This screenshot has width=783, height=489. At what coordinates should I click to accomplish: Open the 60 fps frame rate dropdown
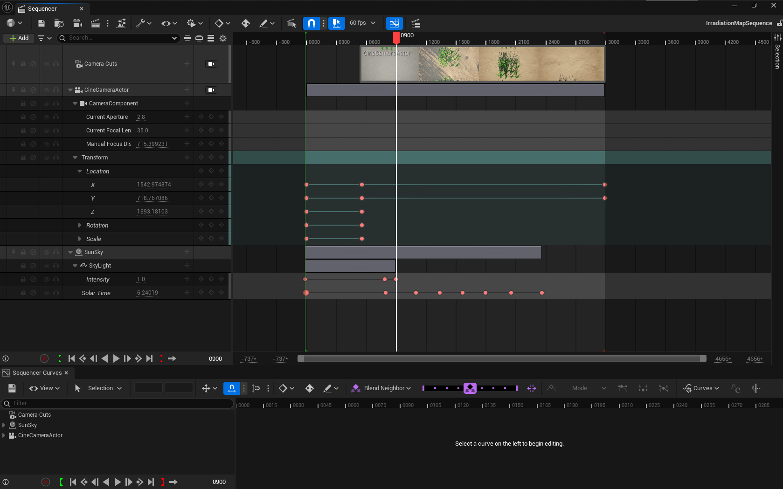pos(362,23)
